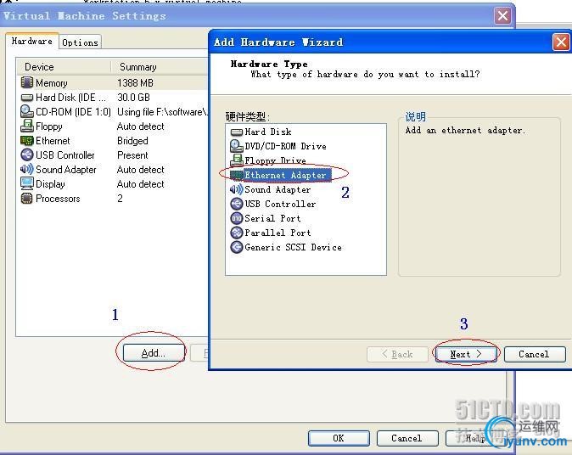This screenshot has height=455, width=572.
Task: Click 'Auto detect' summary in Floppy row
Action: 140,126
